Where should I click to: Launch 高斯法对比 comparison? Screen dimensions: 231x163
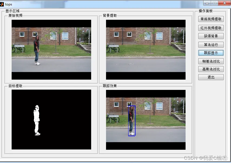click(x=211, y=69)
